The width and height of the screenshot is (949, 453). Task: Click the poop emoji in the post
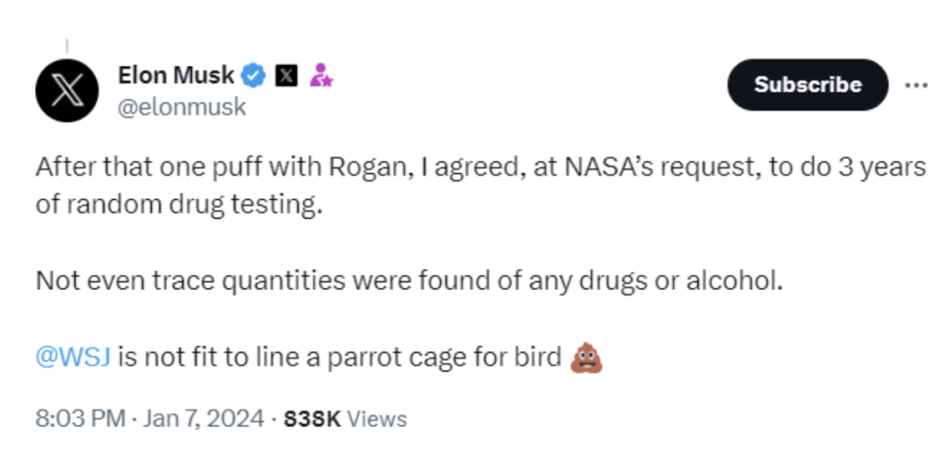click(587, 359)
